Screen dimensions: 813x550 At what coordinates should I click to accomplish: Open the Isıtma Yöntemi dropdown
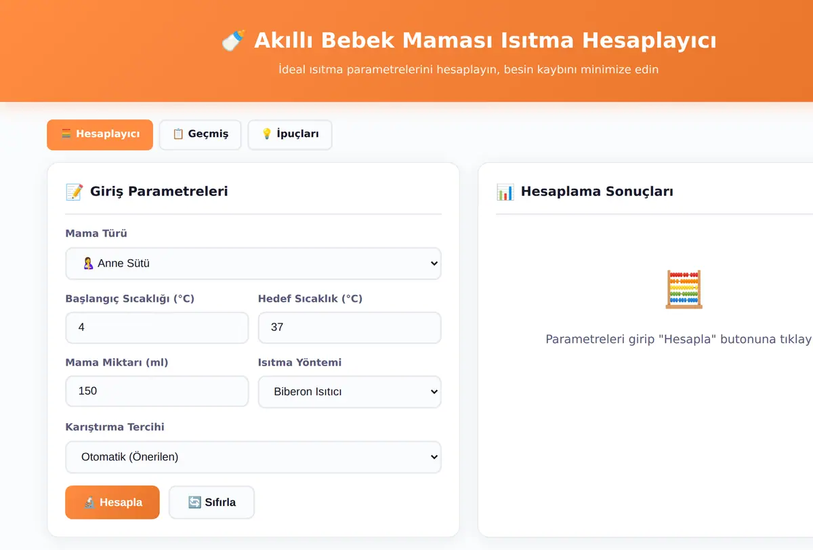pos(350,392)
